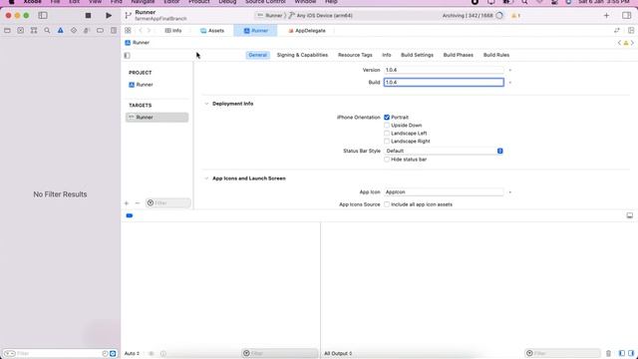
Task: Show the console pane toggle
Action: tap(631, 353)
